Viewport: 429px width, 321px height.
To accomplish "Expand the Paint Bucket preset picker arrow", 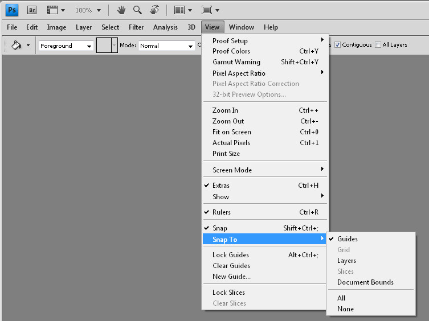I will (28, 45).
